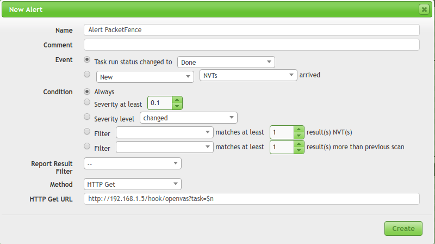Click into the HTTP Get URL field

(251, 199)
